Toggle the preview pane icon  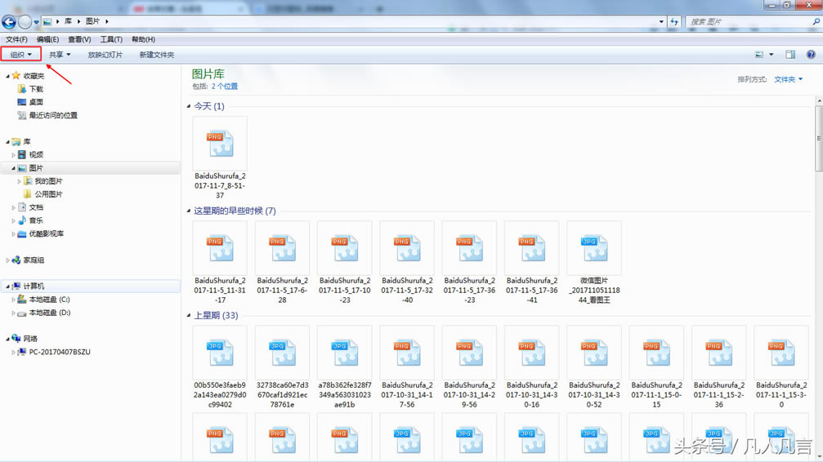[x=790, y=55]
